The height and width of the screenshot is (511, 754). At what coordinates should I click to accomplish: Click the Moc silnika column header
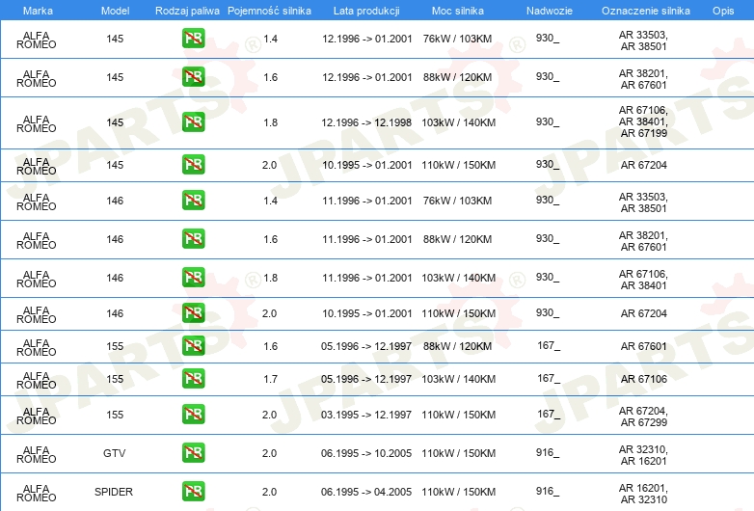click(x=458, y=11)
